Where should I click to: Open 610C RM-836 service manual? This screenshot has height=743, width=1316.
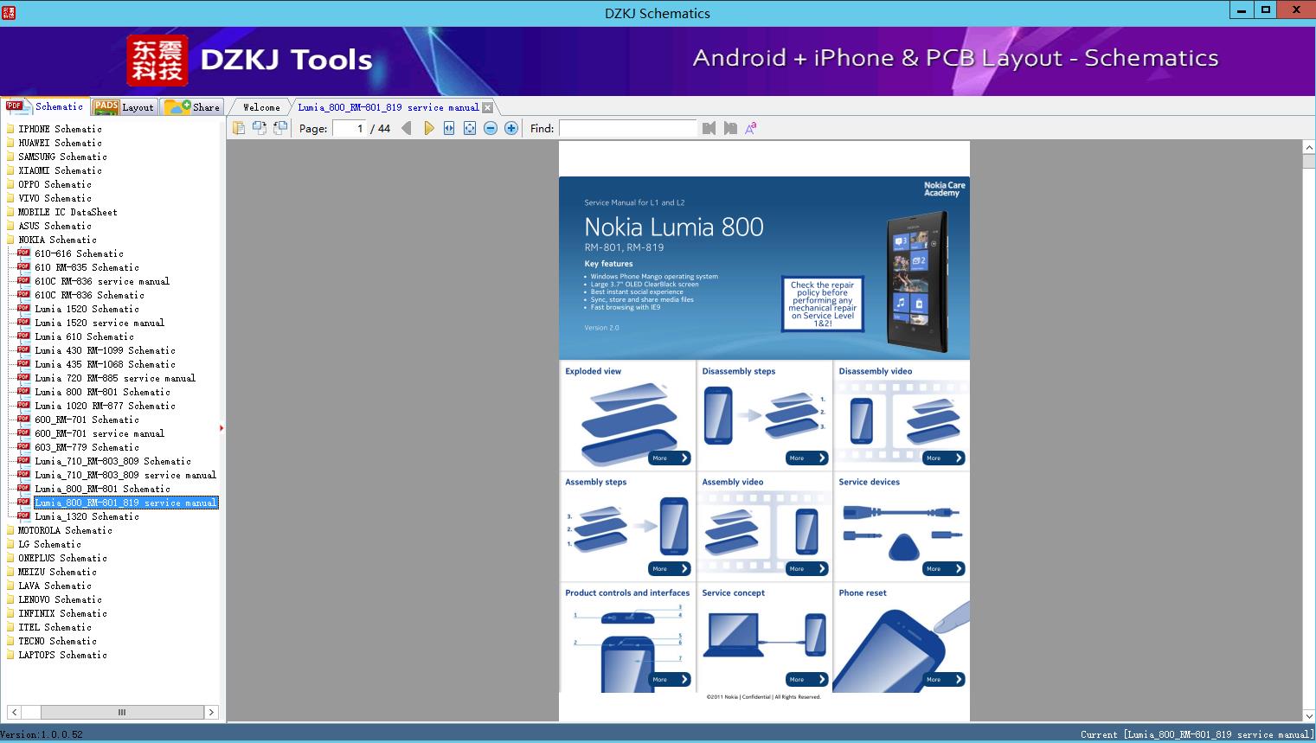point(102,281)
